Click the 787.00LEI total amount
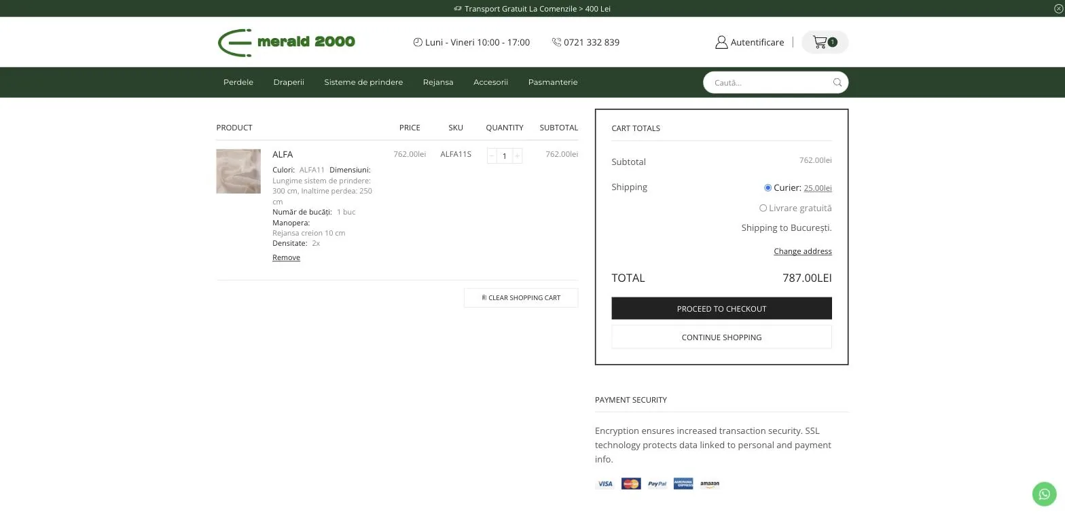 [807, 278]
